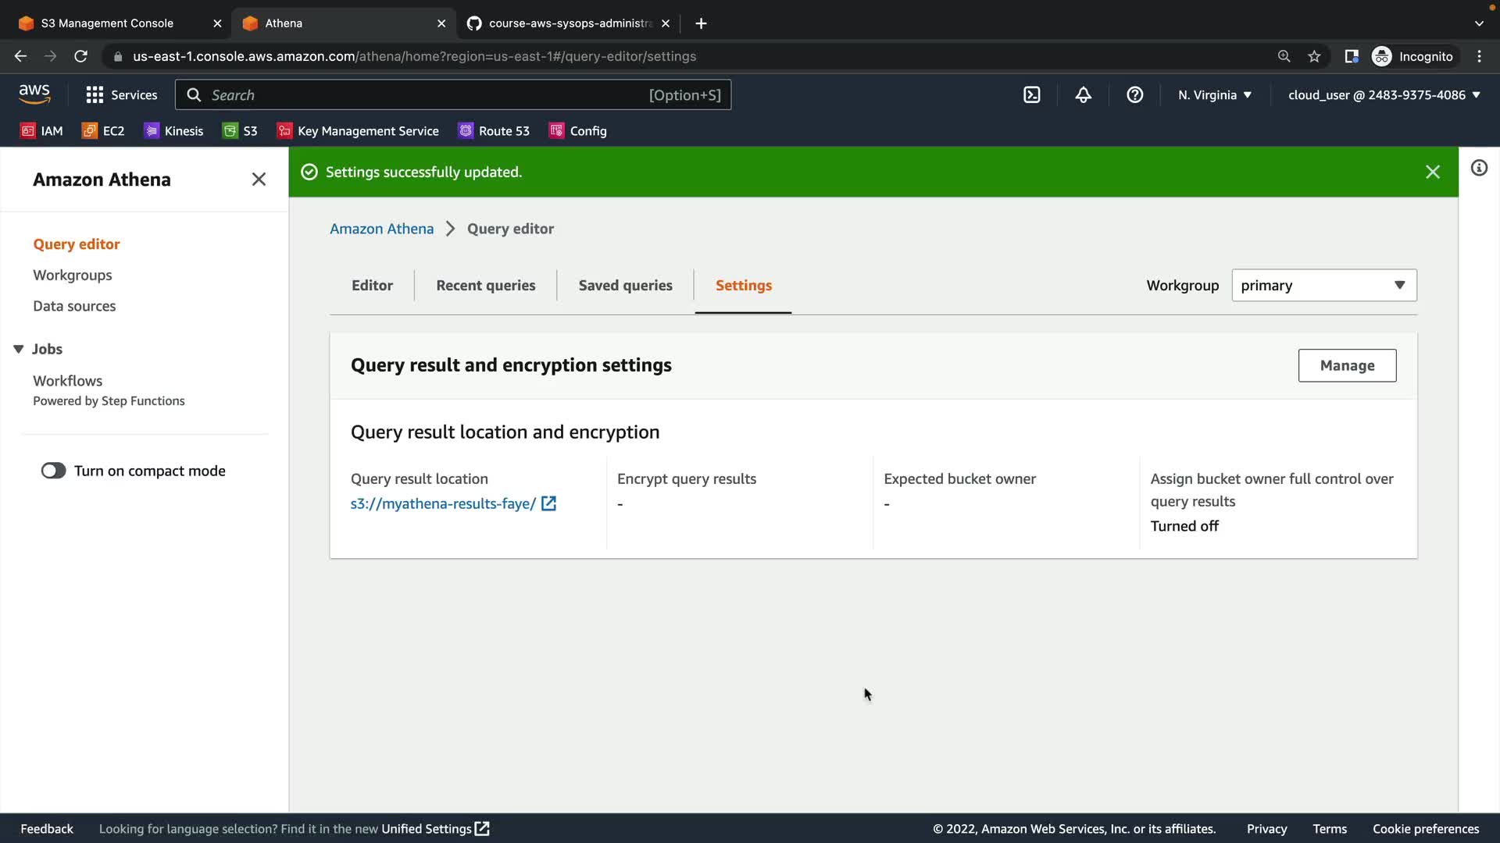Dismiss the settings updated banner

(x=1432, y=172)
